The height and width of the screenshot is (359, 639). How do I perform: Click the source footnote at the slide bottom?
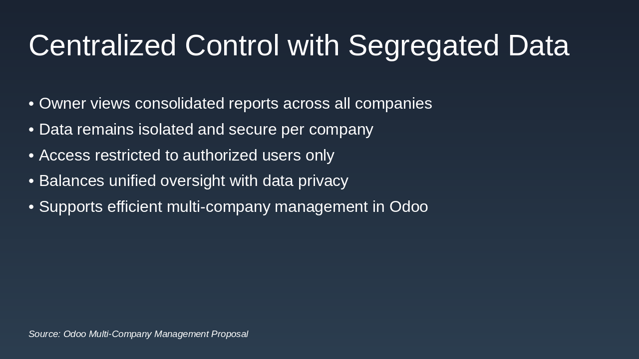(x=138, y=334)
